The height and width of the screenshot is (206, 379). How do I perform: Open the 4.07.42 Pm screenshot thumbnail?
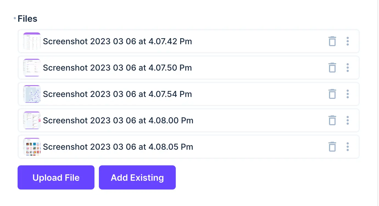(32, 41)
